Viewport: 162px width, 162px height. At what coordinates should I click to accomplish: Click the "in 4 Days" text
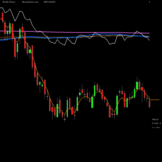click(x=156, y=127)
